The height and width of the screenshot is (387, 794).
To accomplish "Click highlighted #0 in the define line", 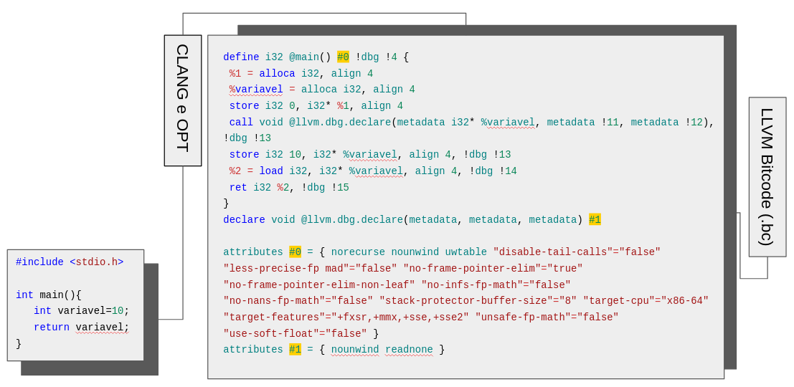I will 343,57.
